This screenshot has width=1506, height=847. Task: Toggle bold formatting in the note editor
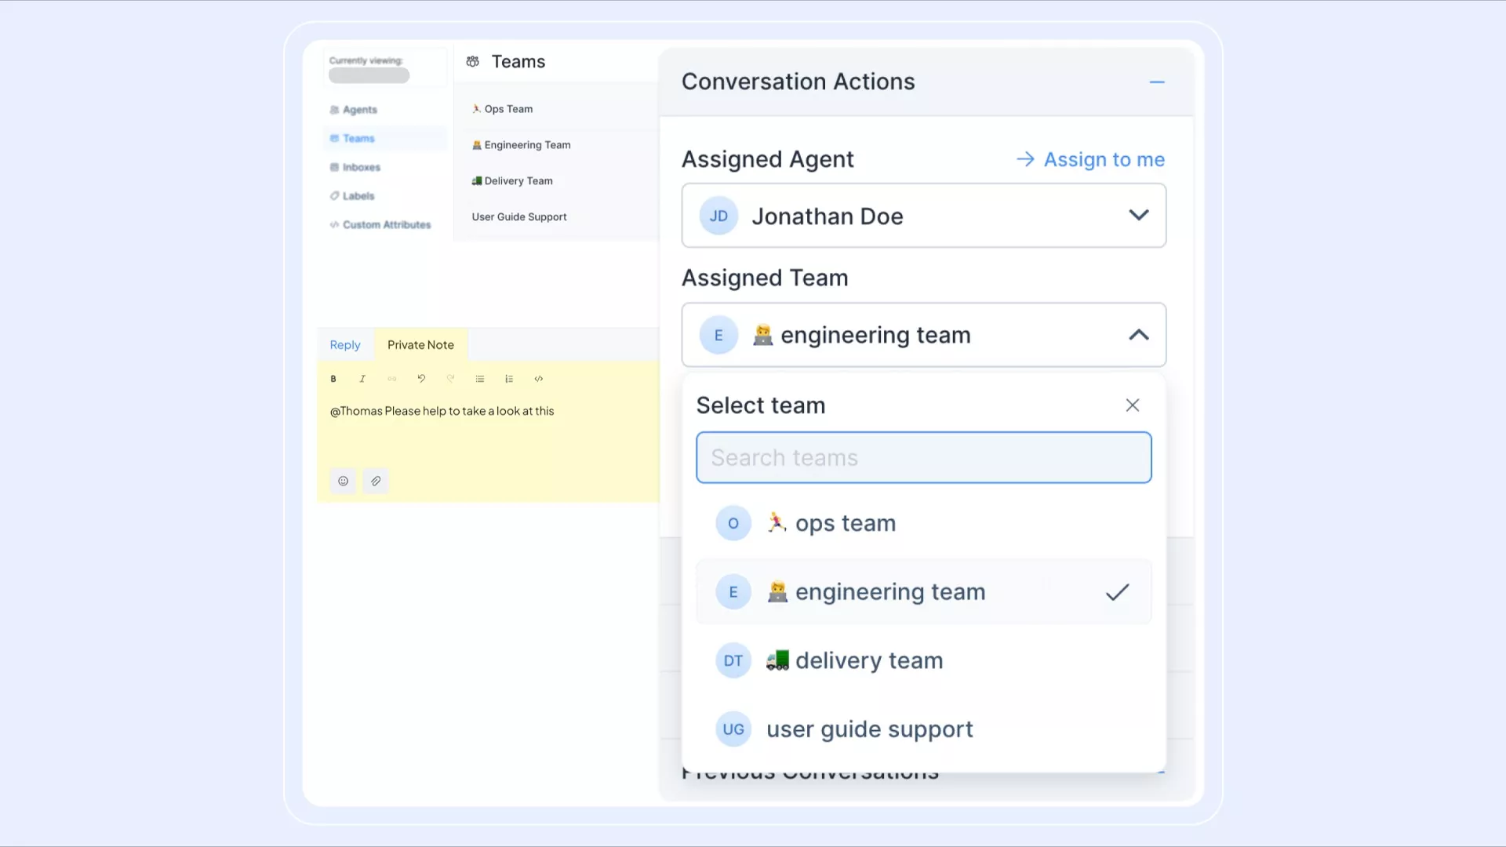[333, 379]
